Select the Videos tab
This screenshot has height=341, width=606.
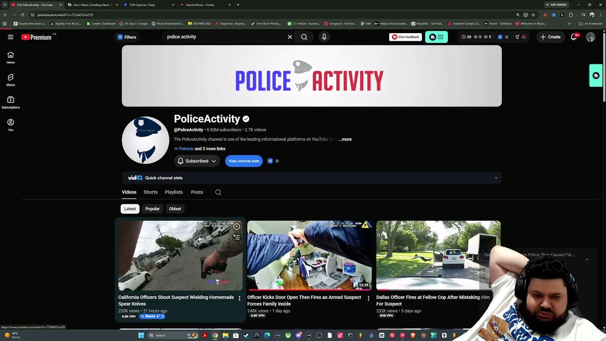pyautogui.click(x=129, y=192)
